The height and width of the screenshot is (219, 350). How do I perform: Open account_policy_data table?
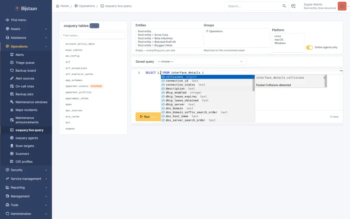pyautogui.click(x=80, y=44)
